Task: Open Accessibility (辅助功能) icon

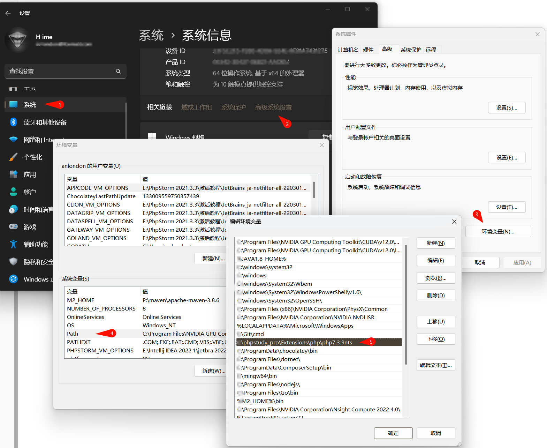Action: click(x=13, y=244)
